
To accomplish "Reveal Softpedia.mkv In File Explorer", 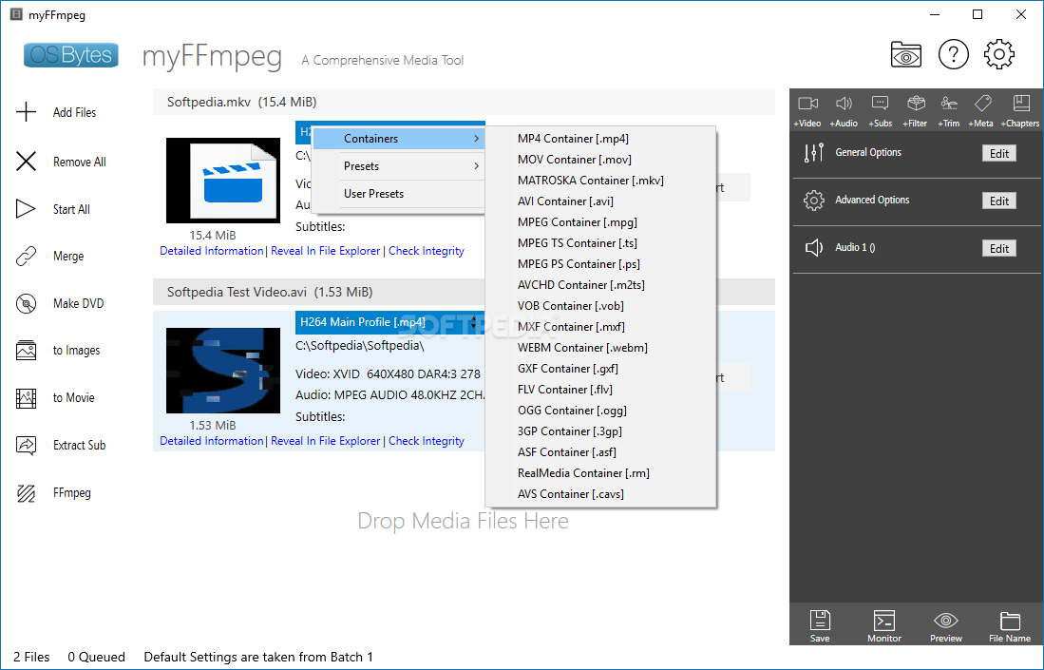I will [326, 251].
